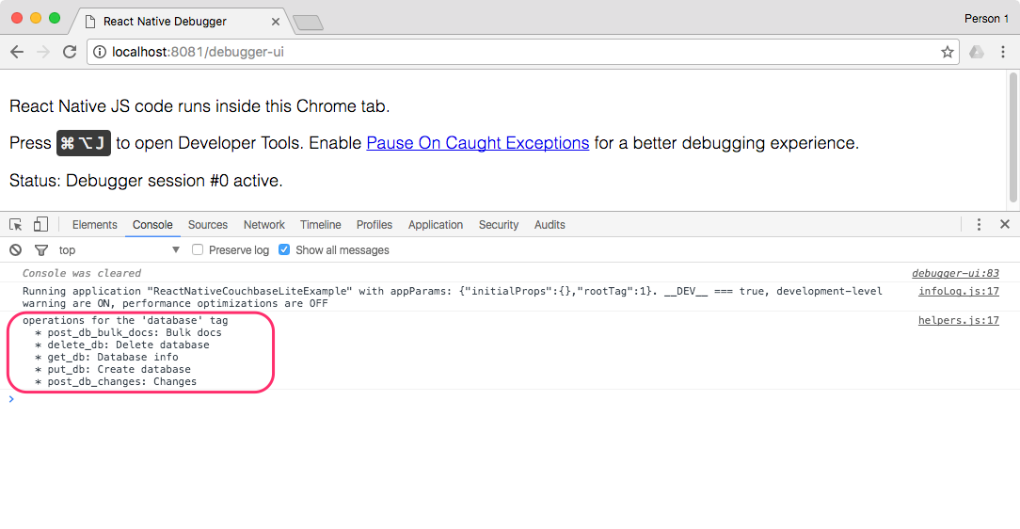This screenshot has height=529, width=1020.
Task: Close the React Native Debugger tab
Action: [x=275, y=22]
